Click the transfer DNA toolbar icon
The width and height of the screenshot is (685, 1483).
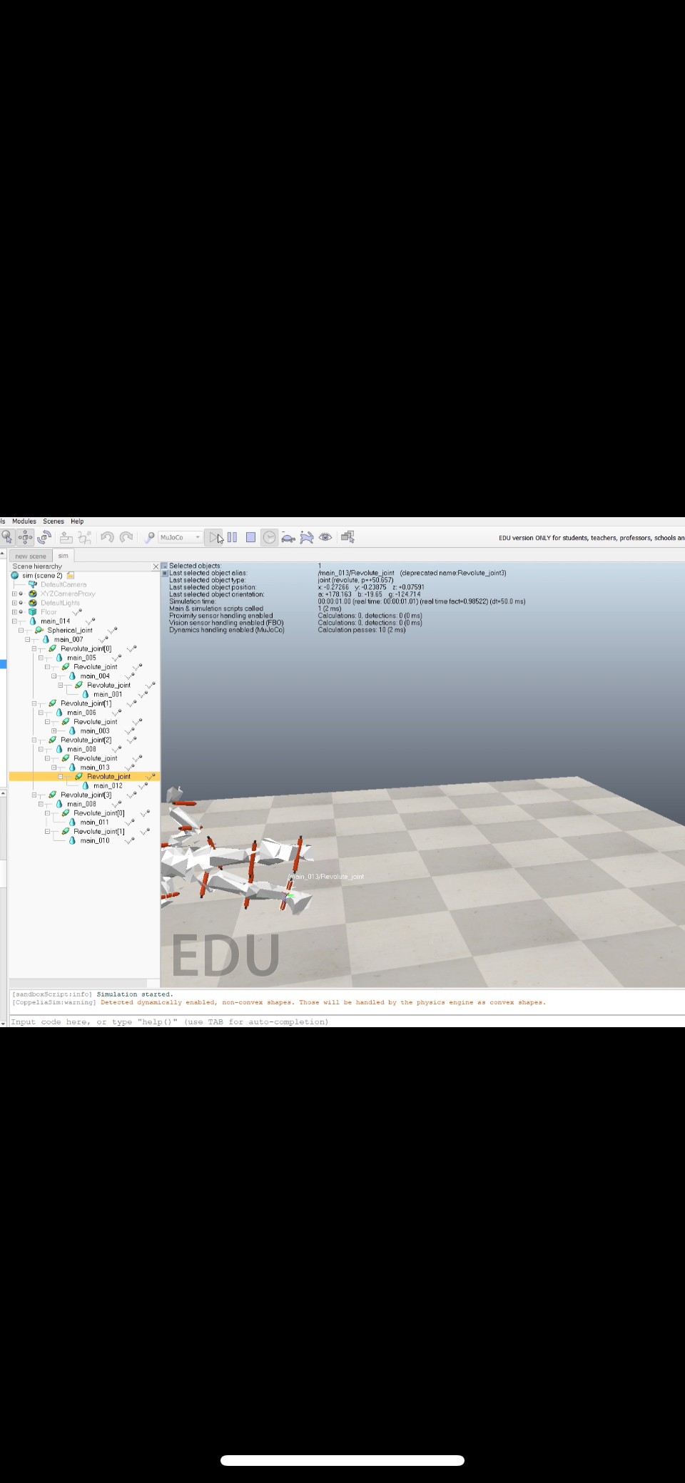[x=85, y=537]
